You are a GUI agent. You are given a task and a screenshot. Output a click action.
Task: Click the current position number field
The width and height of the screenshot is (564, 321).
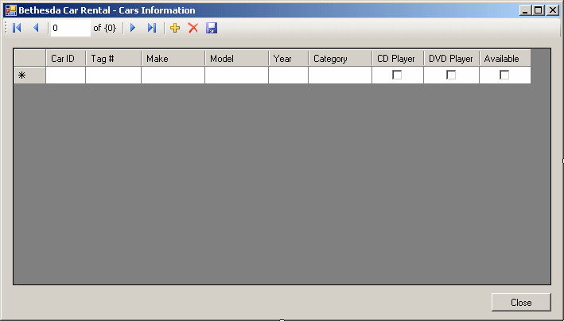71,28
